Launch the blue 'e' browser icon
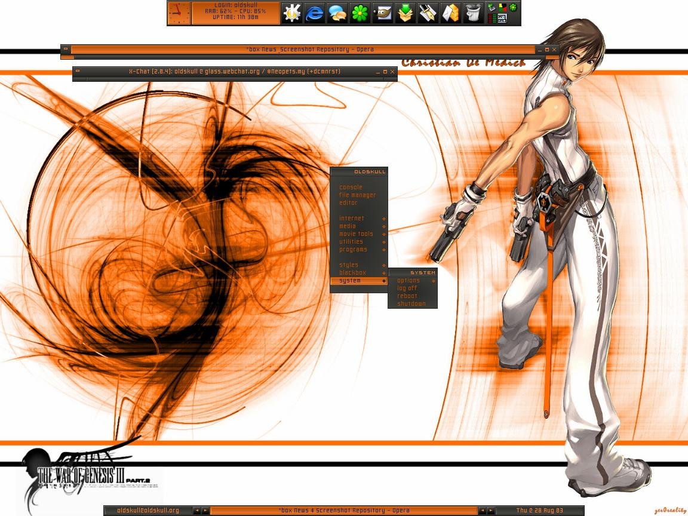688x516 pixels. [315, 13]
